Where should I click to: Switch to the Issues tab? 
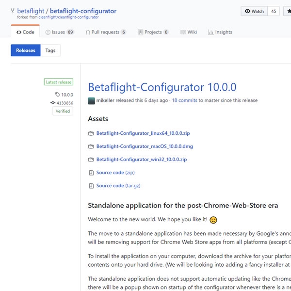pos(60,32)
